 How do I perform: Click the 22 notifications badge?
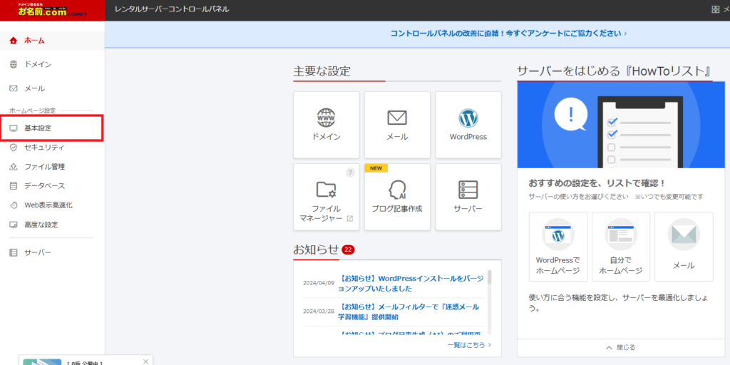(x=348, y=250)
